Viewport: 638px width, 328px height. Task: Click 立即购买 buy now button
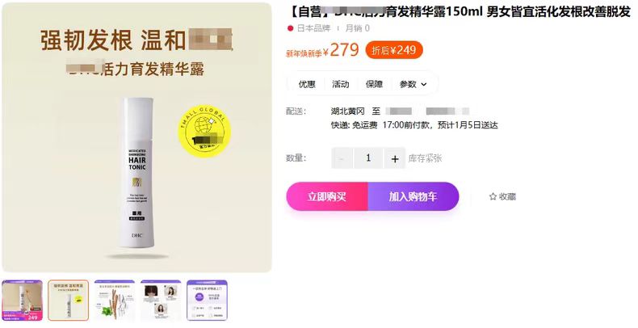327,196
